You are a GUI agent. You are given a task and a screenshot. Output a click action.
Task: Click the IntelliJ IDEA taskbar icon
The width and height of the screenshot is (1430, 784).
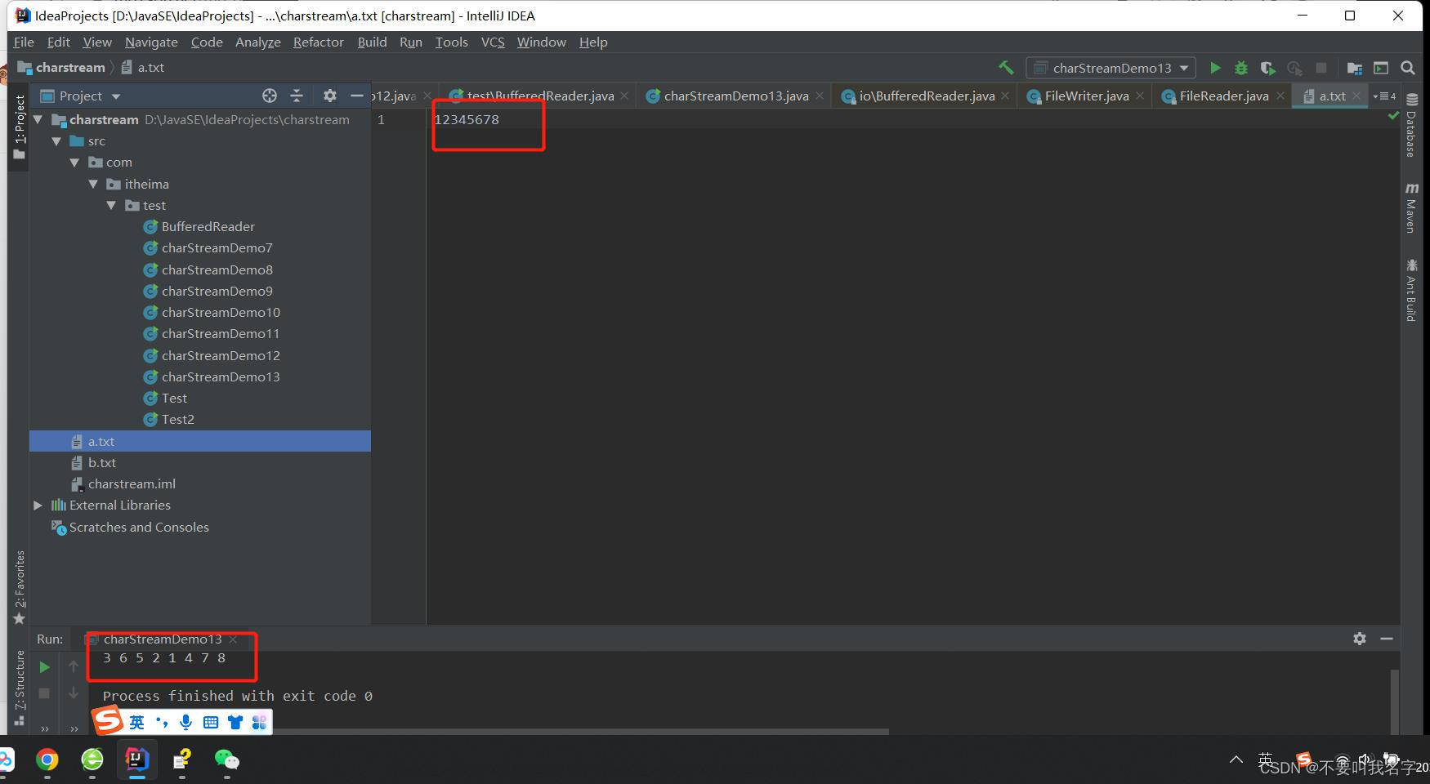(x=137, y=760)
